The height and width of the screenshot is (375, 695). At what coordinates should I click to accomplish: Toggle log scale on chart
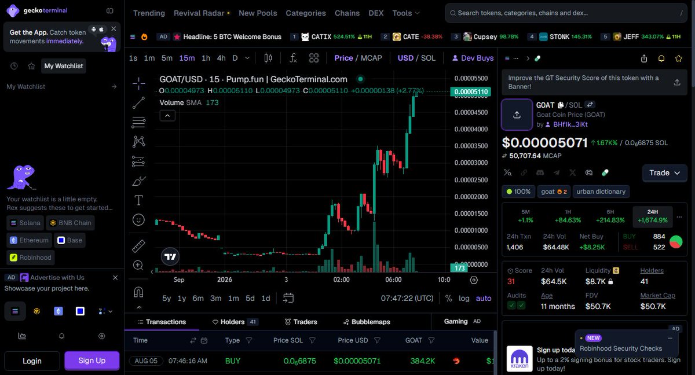pyautogui.click(x=464, y=298)
